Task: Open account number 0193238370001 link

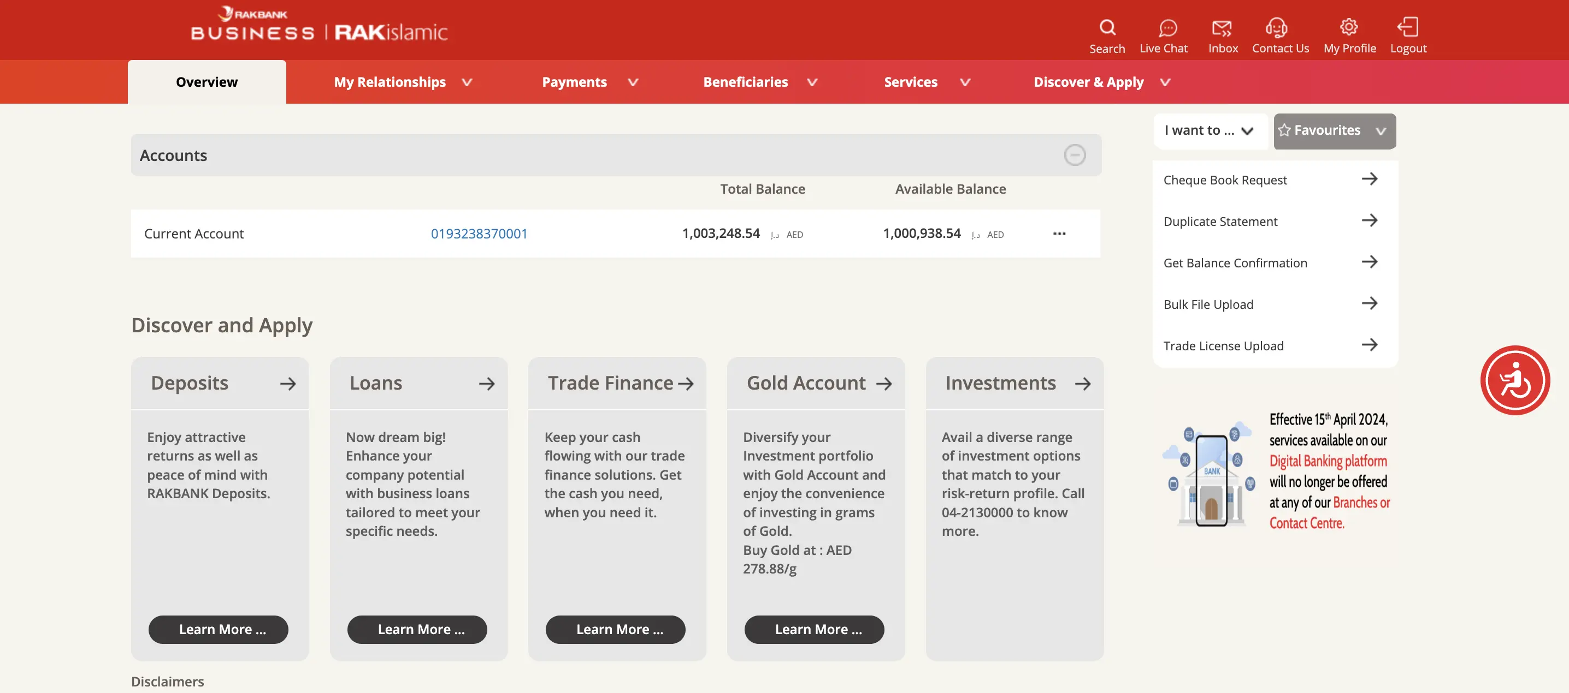Action: click(x=479, y=234)
